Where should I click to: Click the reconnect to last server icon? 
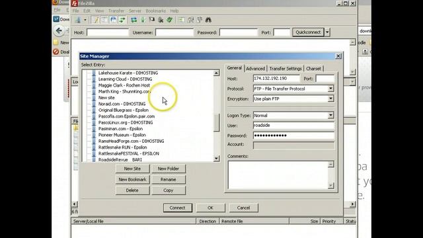[170, 20]
